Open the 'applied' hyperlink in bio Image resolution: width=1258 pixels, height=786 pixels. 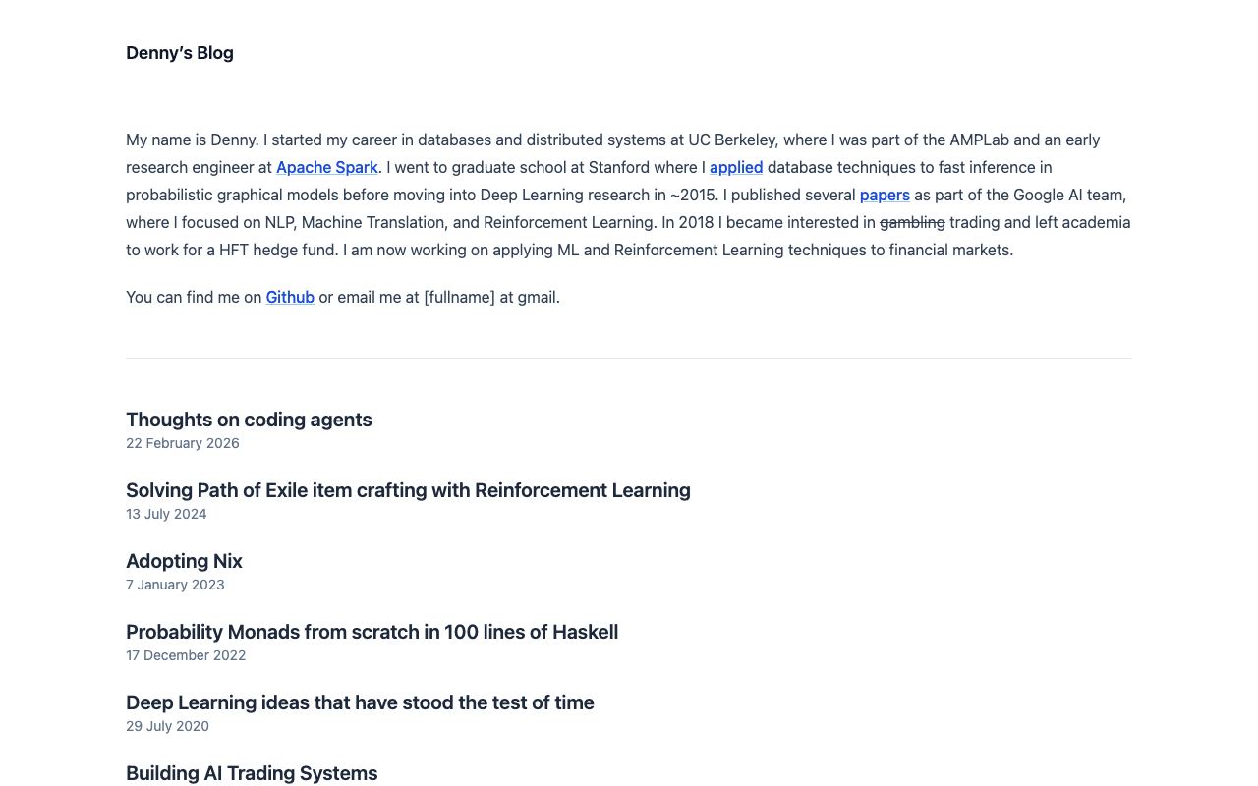[736, 167]
